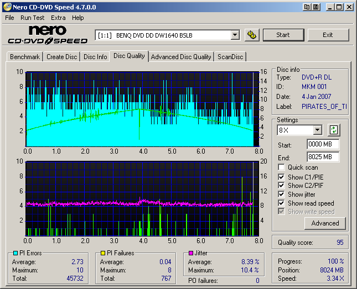Close the Nero CD-DVD Speed window
This screenshot has height=289, width=357.
point(349,7)
